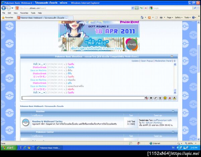Click the Pokemon-Basic Webb... taskbar button
The height and width of the screenshot is (157, 201).
point(49,148)
